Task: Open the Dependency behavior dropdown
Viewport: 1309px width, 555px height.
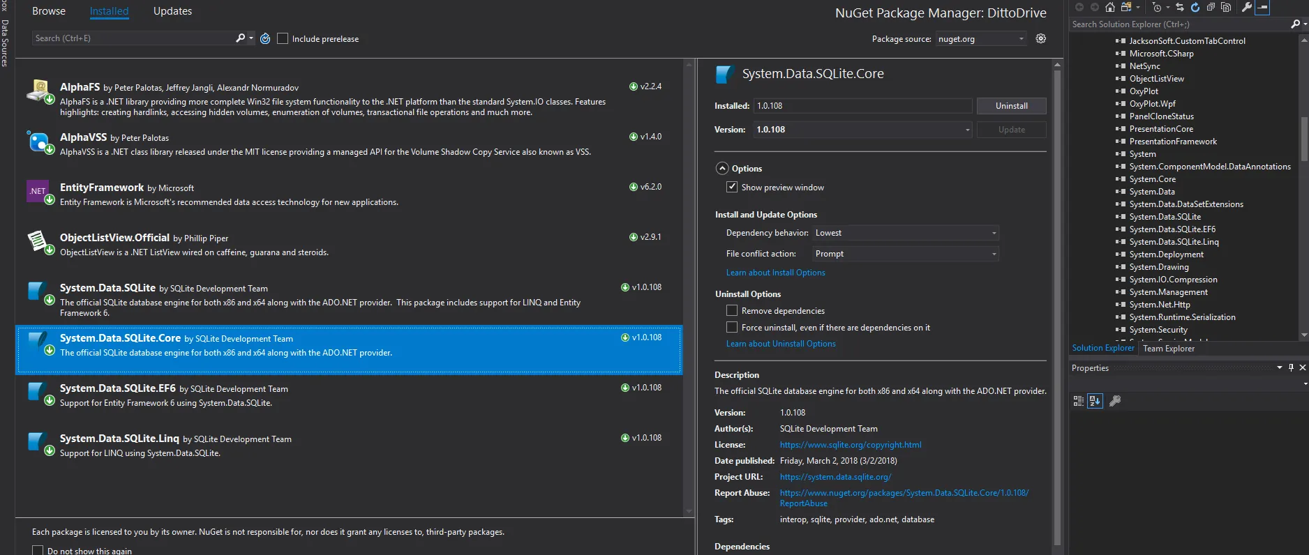Action: click(906, 233)
